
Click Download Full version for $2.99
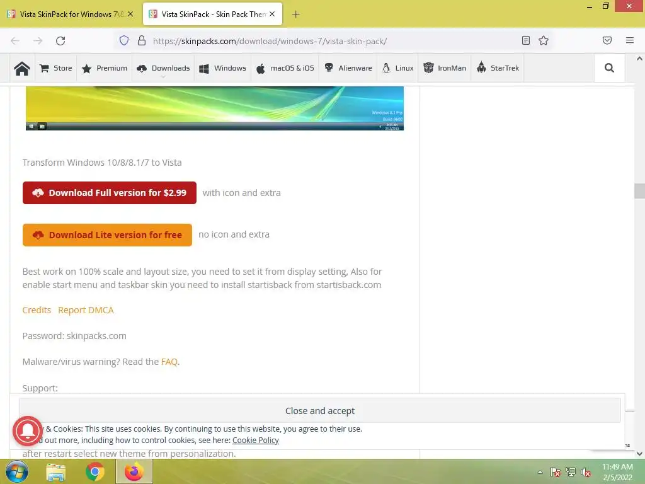click(110, 193)
